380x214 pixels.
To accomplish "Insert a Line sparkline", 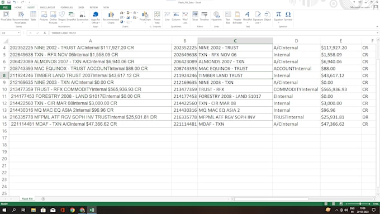I will pyautogui.click(x=167, y=16).
